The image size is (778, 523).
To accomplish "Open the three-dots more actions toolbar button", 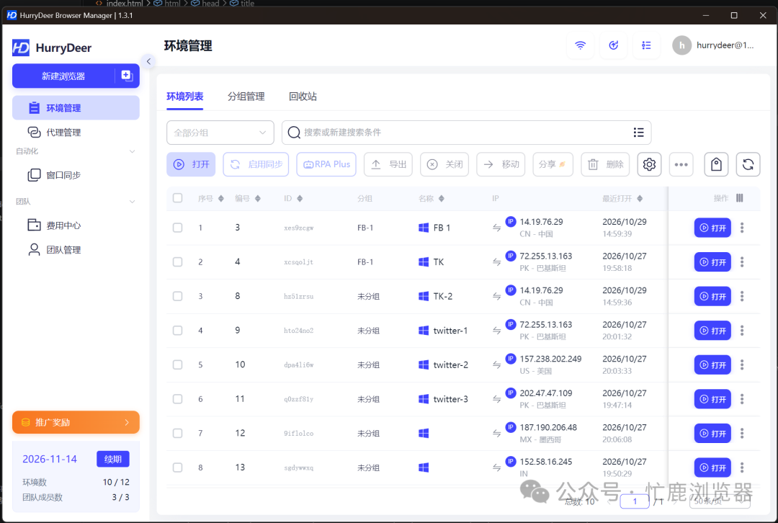I will click(x=681, y=164).
